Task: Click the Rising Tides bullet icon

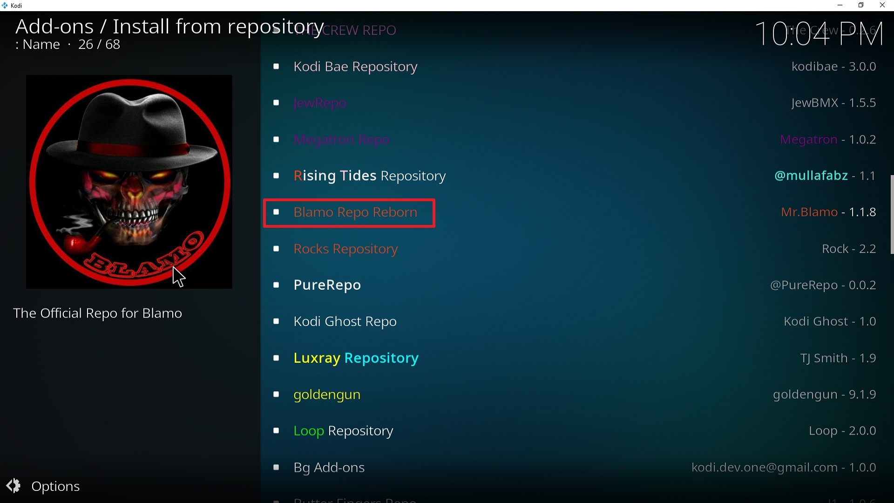Action: (x=276, y=176)
